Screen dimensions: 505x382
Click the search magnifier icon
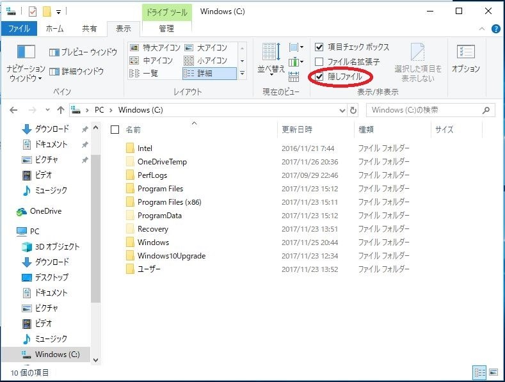[x=486, y=110]
